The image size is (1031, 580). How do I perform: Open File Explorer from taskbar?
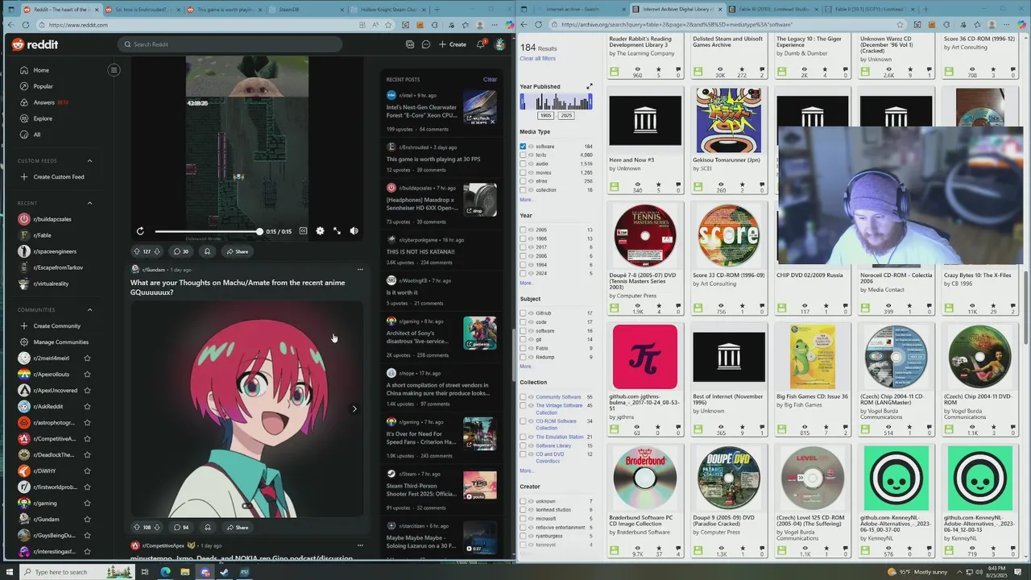184,572
